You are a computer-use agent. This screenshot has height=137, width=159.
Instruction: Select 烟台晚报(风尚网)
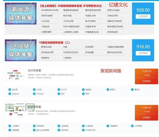click(115, 27)
